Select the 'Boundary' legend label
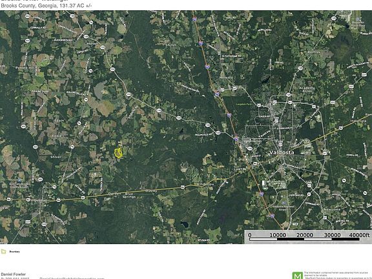The width and height of the screenshot is (372, 279). (x=14, y=251)
